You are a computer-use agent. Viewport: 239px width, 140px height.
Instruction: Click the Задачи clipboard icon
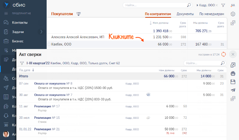click(6, 32)
